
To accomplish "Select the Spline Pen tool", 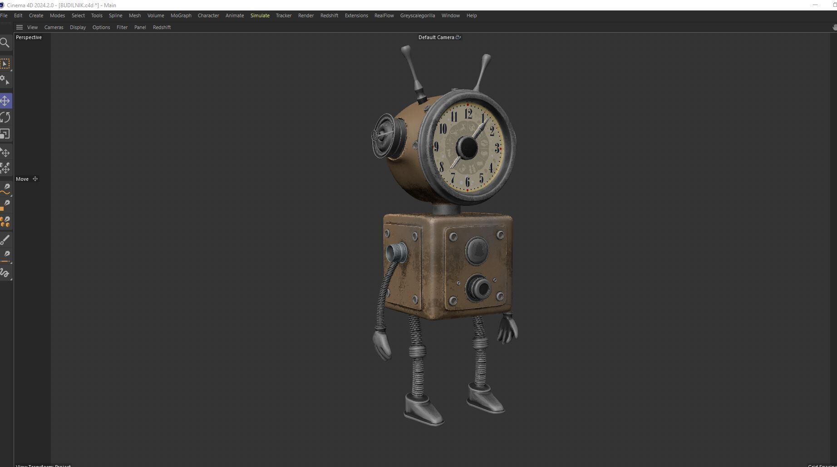I will coord(5,189).
